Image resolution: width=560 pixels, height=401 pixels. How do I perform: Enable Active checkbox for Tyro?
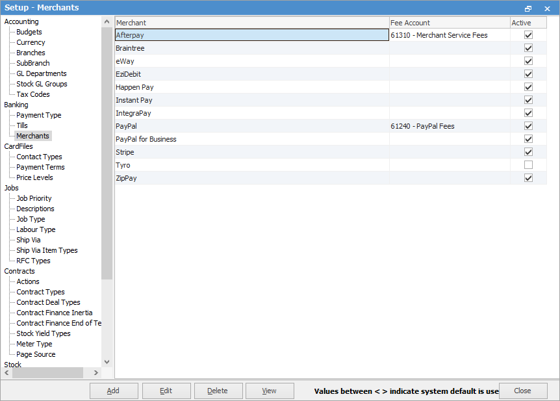[528, 165]
